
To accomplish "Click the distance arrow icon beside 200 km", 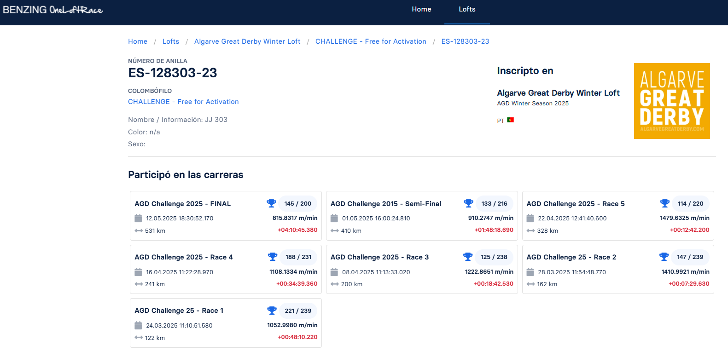I will click(x=335, y=284).
